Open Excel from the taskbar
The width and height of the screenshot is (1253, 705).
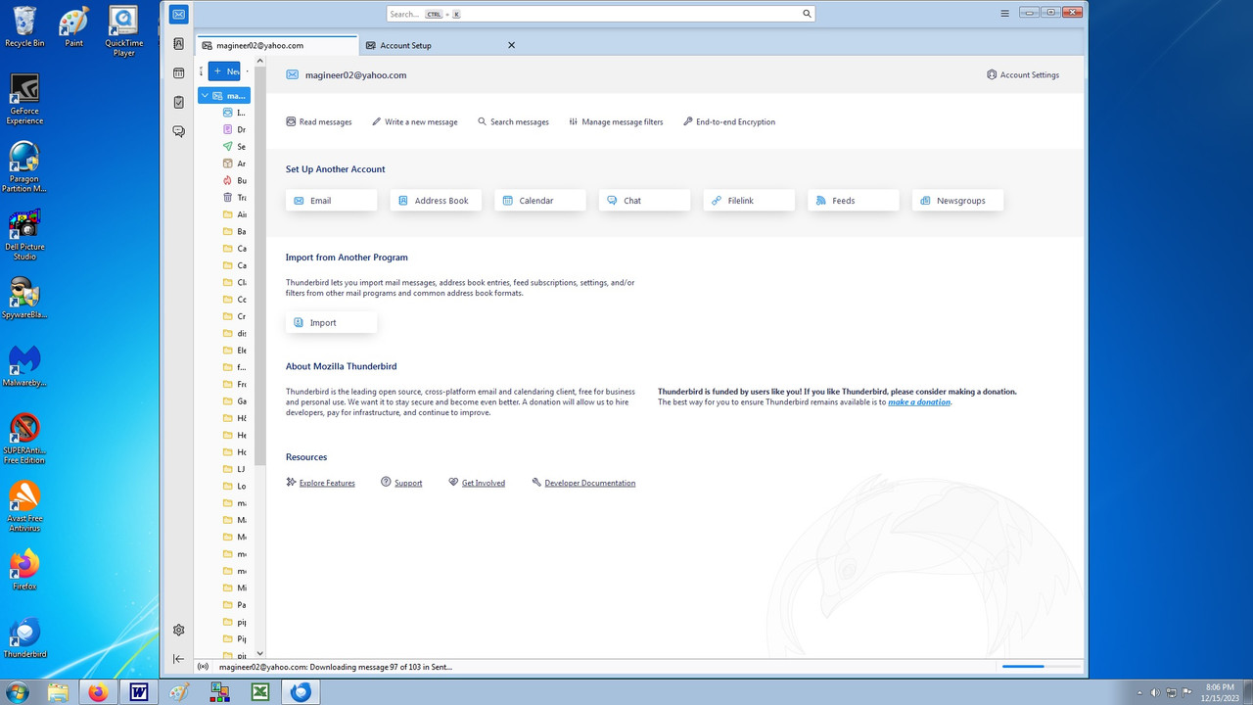(x=260, y=692)
